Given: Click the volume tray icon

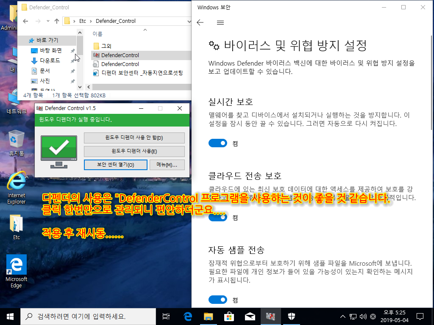Looking at the screenshot, I should pos(363,317).
